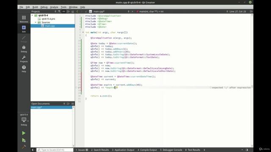Show the Search Results pane

(x=100, y=150)
